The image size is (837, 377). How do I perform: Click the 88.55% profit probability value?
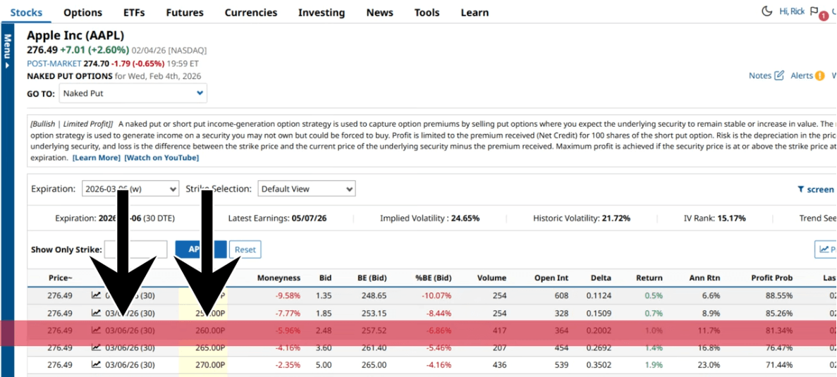tap(778, 295)
